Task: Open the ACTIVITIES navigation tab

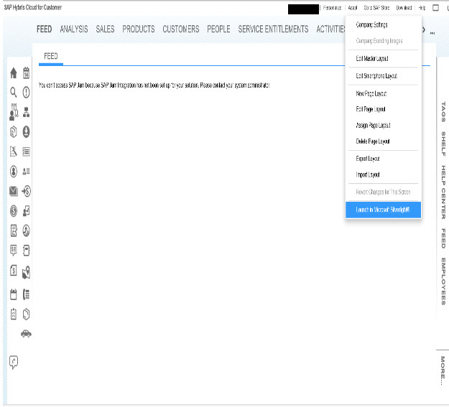Action: 330,29
